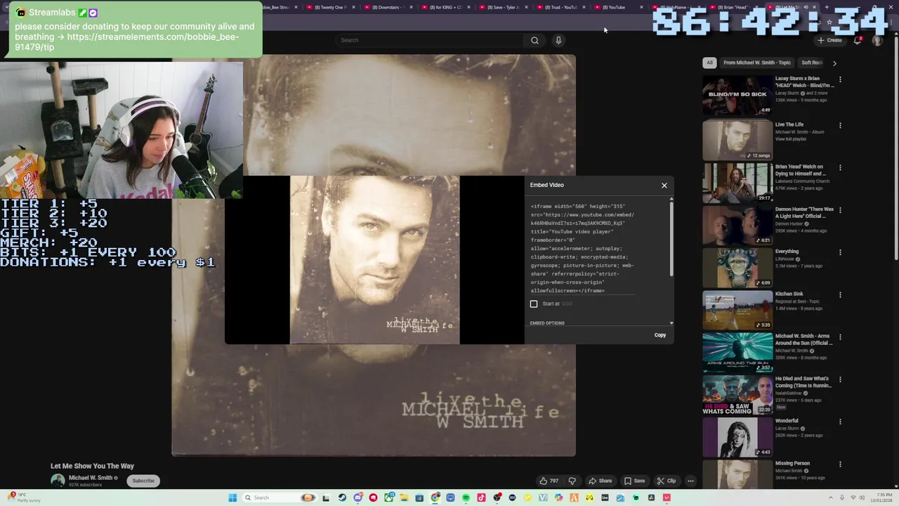This screenshot has width=899, height=506.
Task: Close the Downstairs browser tab
Action: point(410,7)
